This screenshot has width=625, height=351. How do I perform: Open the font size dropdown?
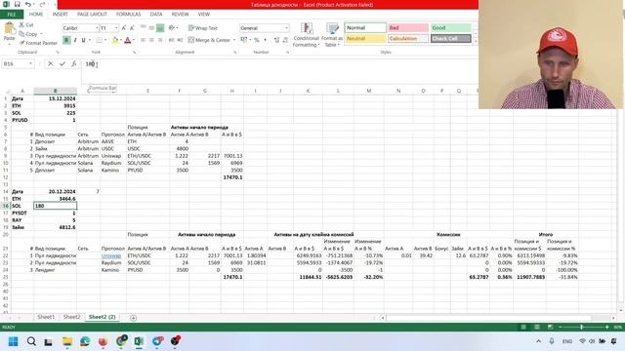116,28
